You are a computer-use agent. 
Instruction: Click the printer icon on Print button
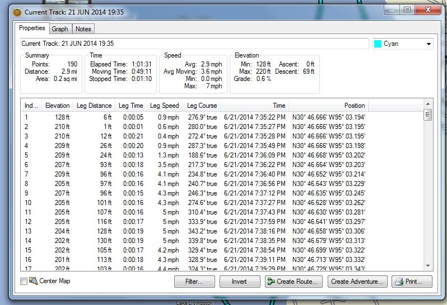tap(401, 282)
